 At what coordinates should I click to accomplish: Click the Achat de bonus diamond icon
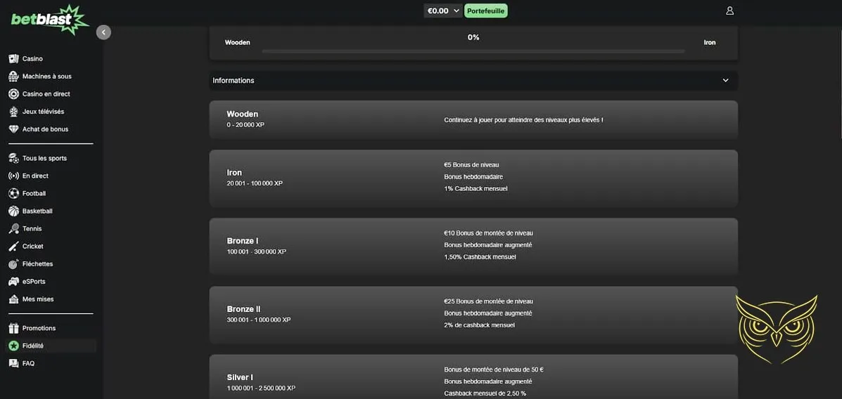[x=13, y=129]
